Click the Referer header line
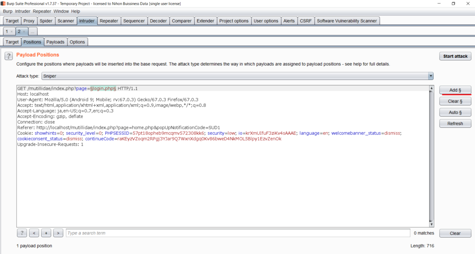Image resolution: width=475 pixels, height=254 pixels. 118,128
